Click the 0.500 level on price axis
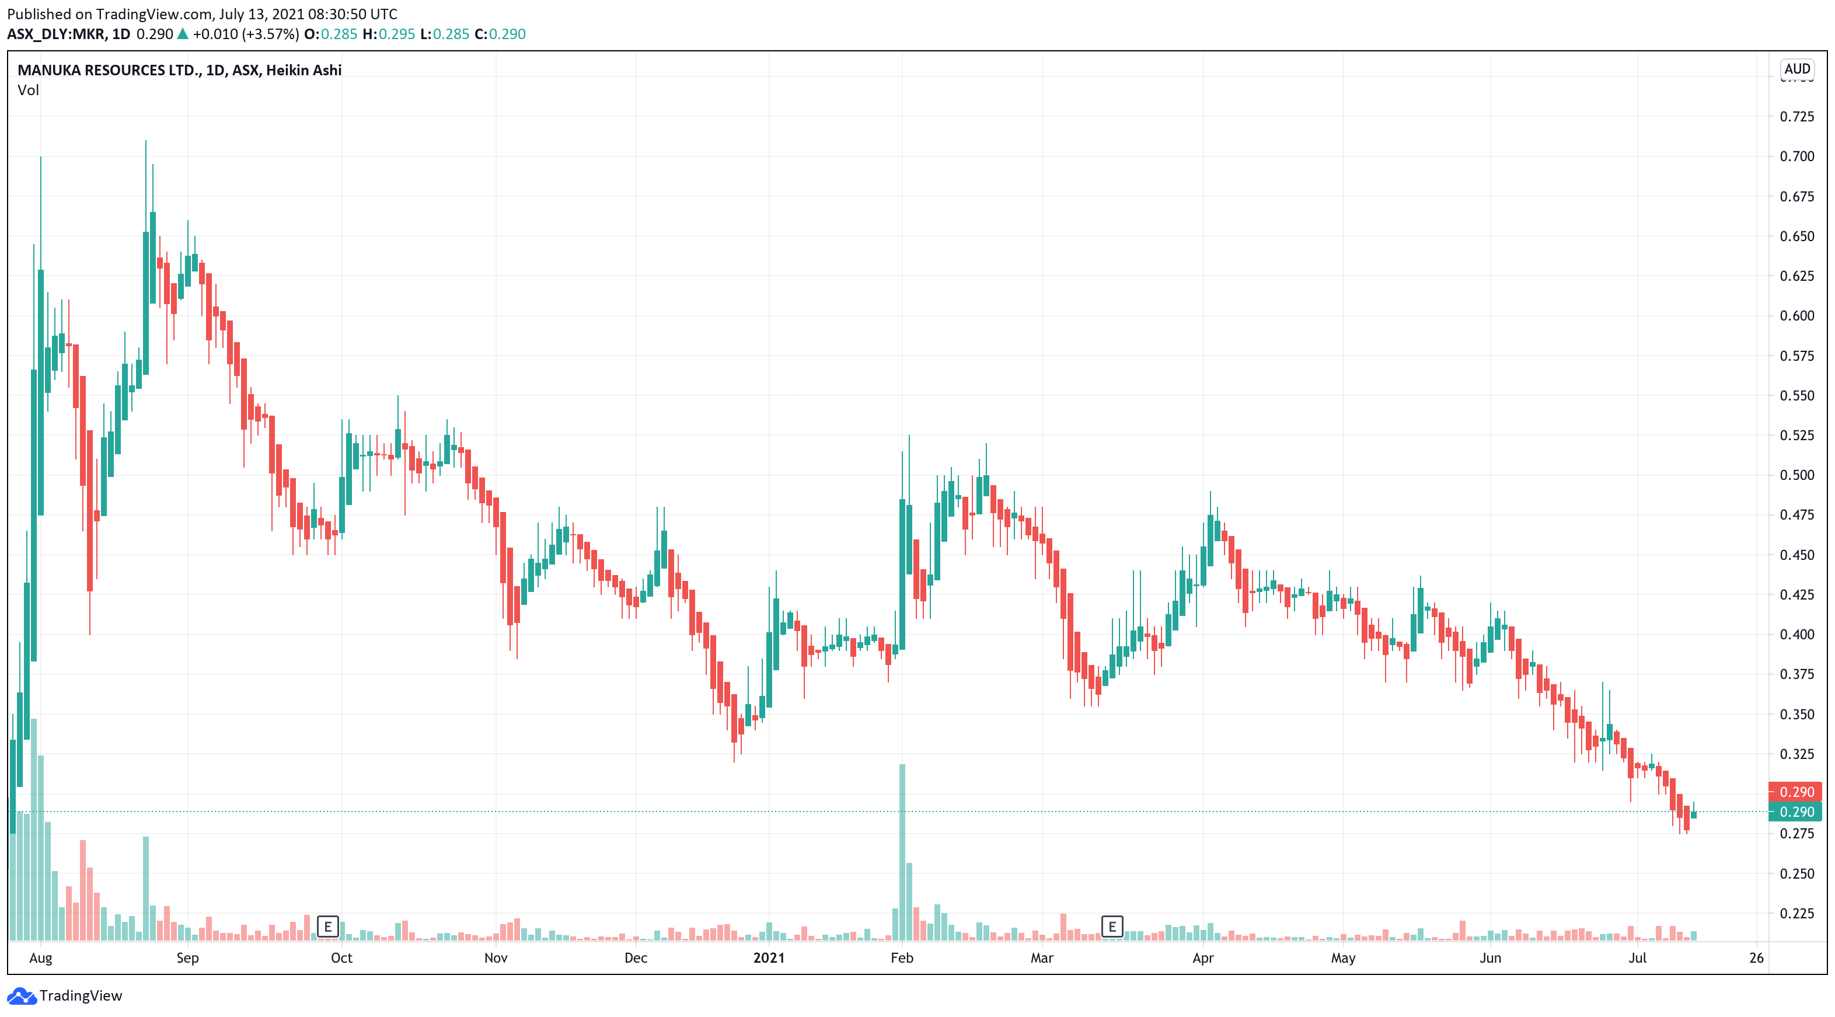Viewport: 1835px width, 1017px height. tap(1796, 475)
